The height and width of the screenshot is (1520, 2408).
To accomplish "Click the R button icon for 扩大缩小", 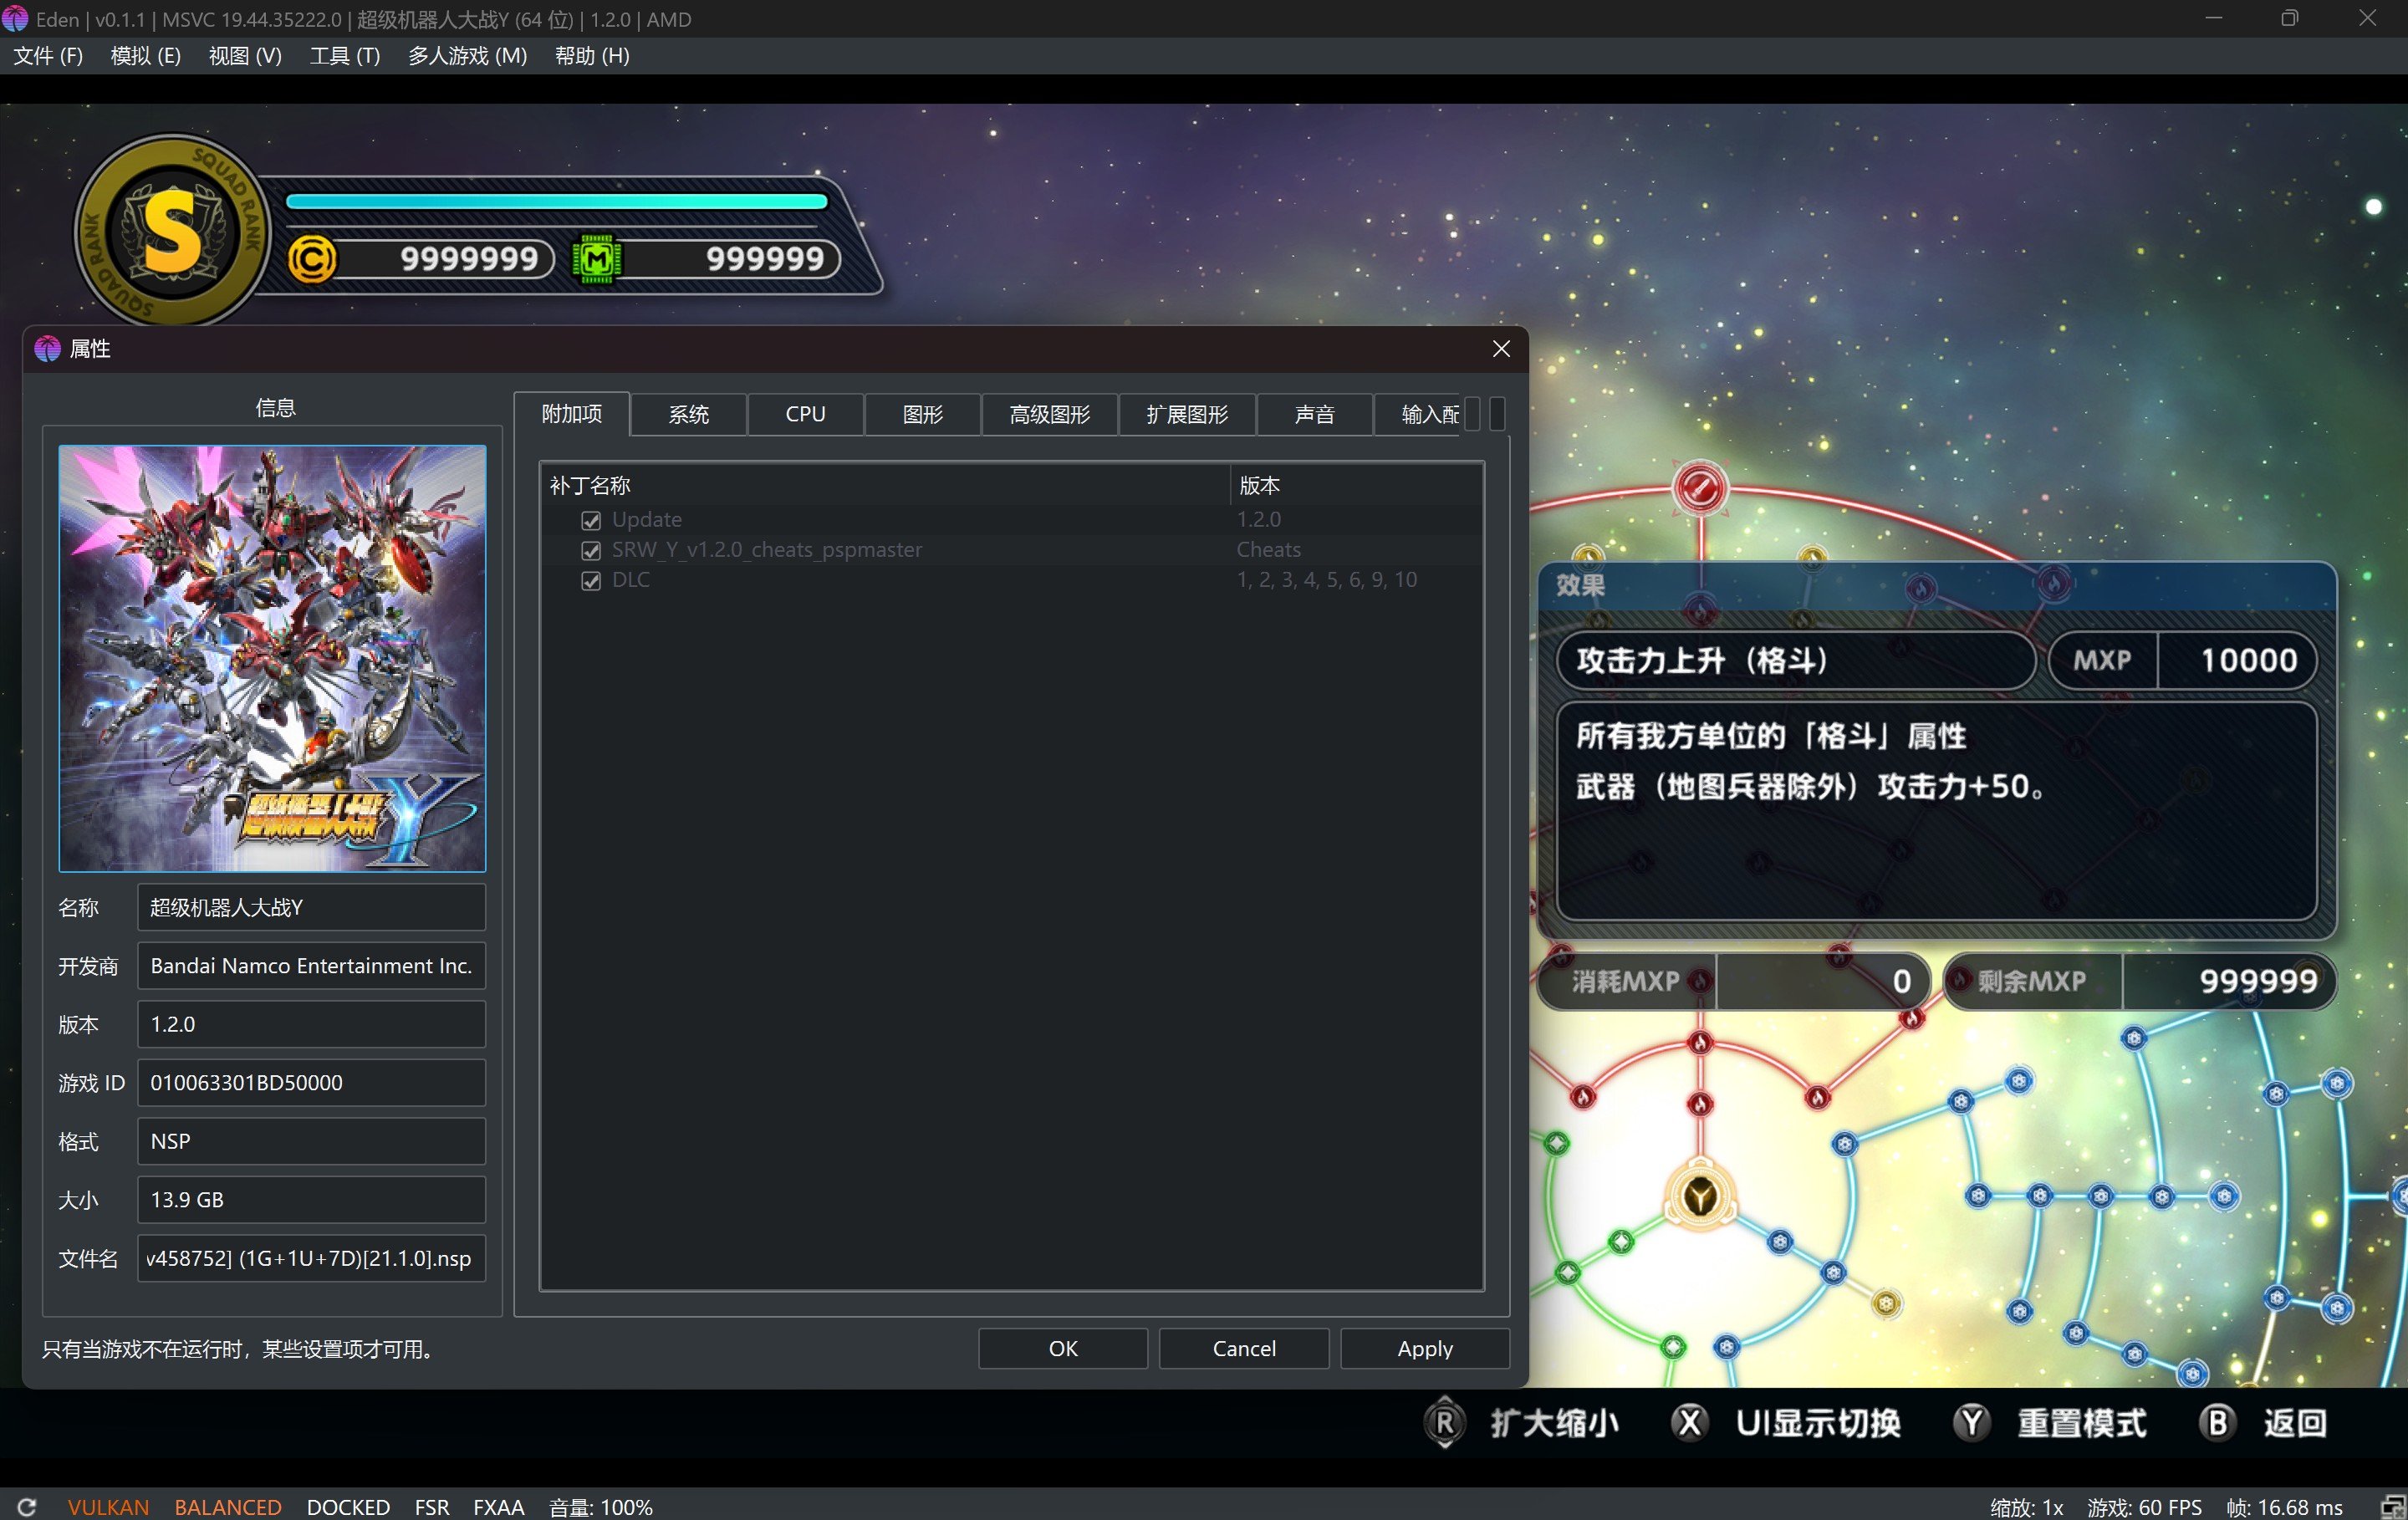I will pos(1445,1422).
